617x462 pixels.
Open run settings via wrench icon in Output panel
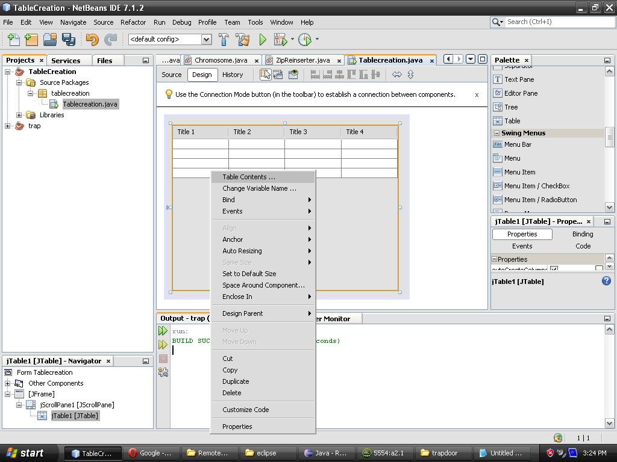point(163,372)
